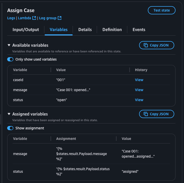The height and width of the screenshot is (183, 184).
Task: Switch to the Input/Output tab
Action: tap(26, 30)
